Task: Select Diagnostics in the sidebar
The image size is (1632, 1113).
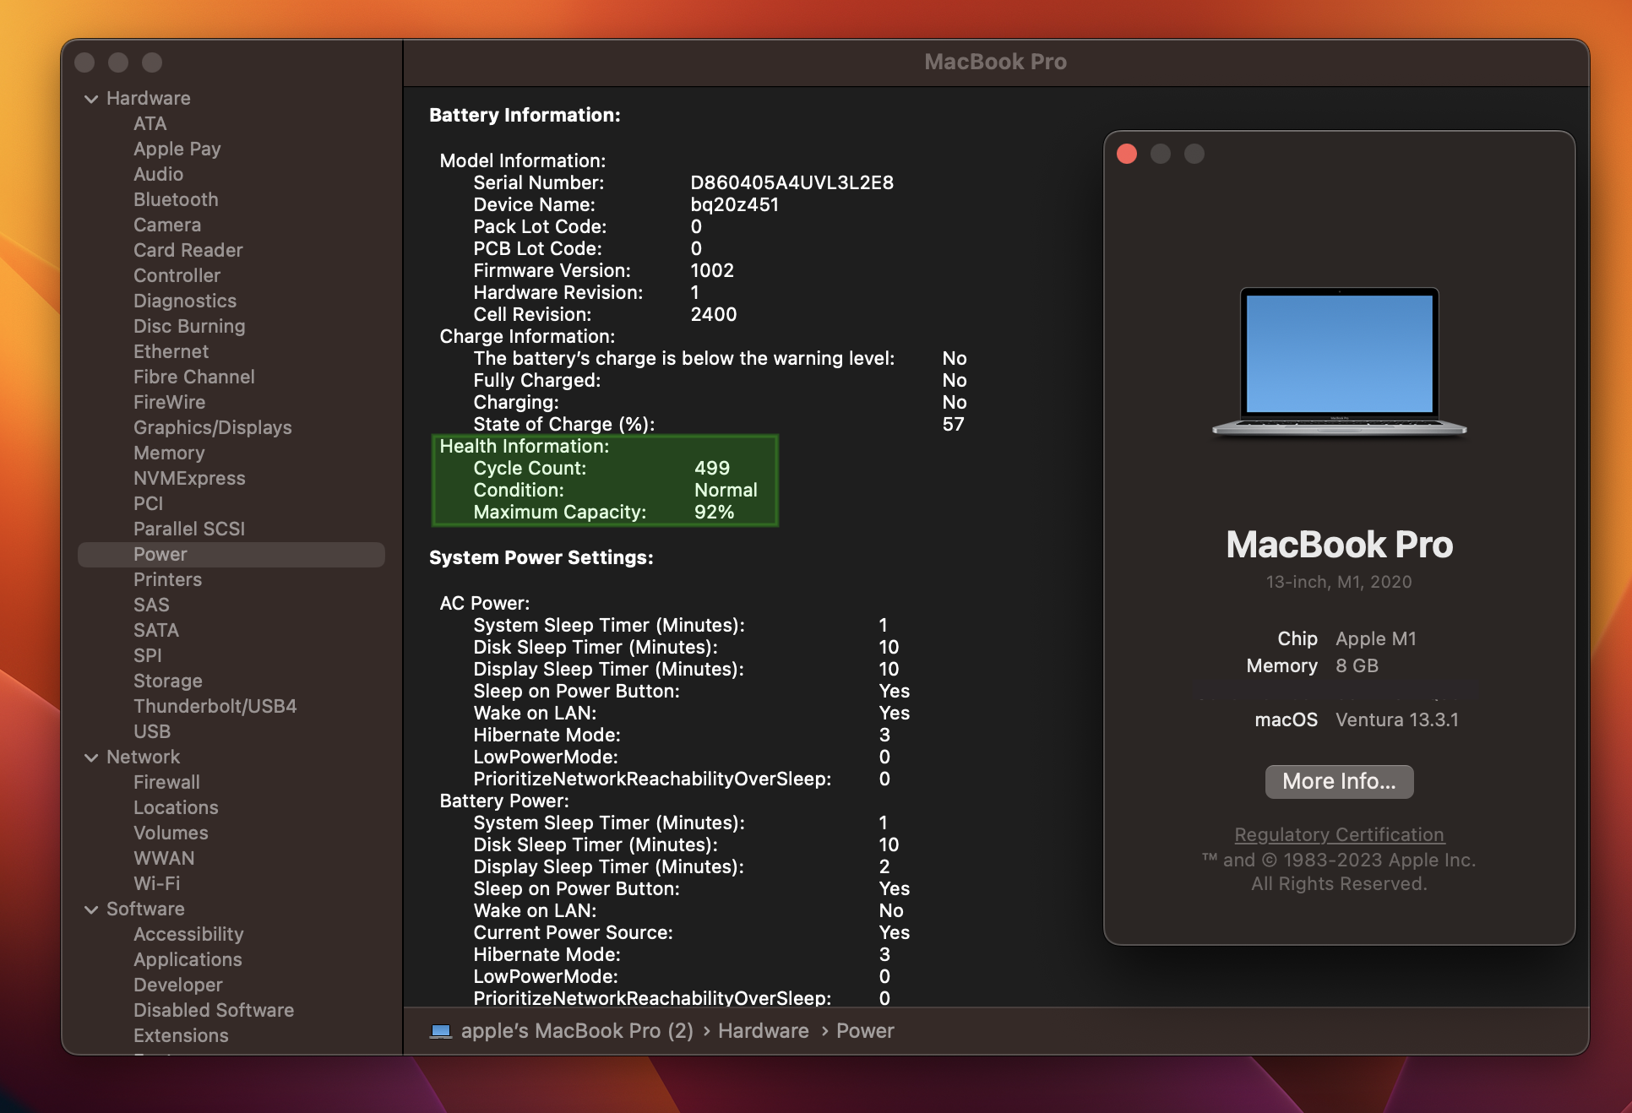Action: click(x=185, y=301)
